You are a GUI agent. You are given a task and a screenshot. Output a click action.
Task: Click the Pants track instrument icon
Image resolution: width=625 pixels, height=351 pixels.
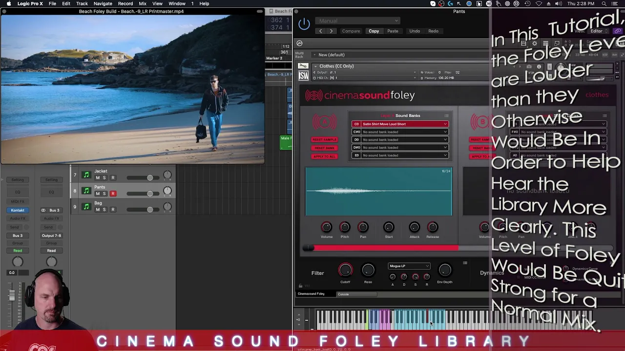pyautogui.click(x=86, y=191)
